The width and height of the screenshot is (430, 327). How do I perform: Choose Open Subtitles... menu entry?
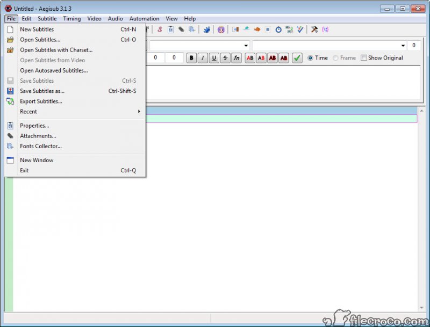(75, 40)
